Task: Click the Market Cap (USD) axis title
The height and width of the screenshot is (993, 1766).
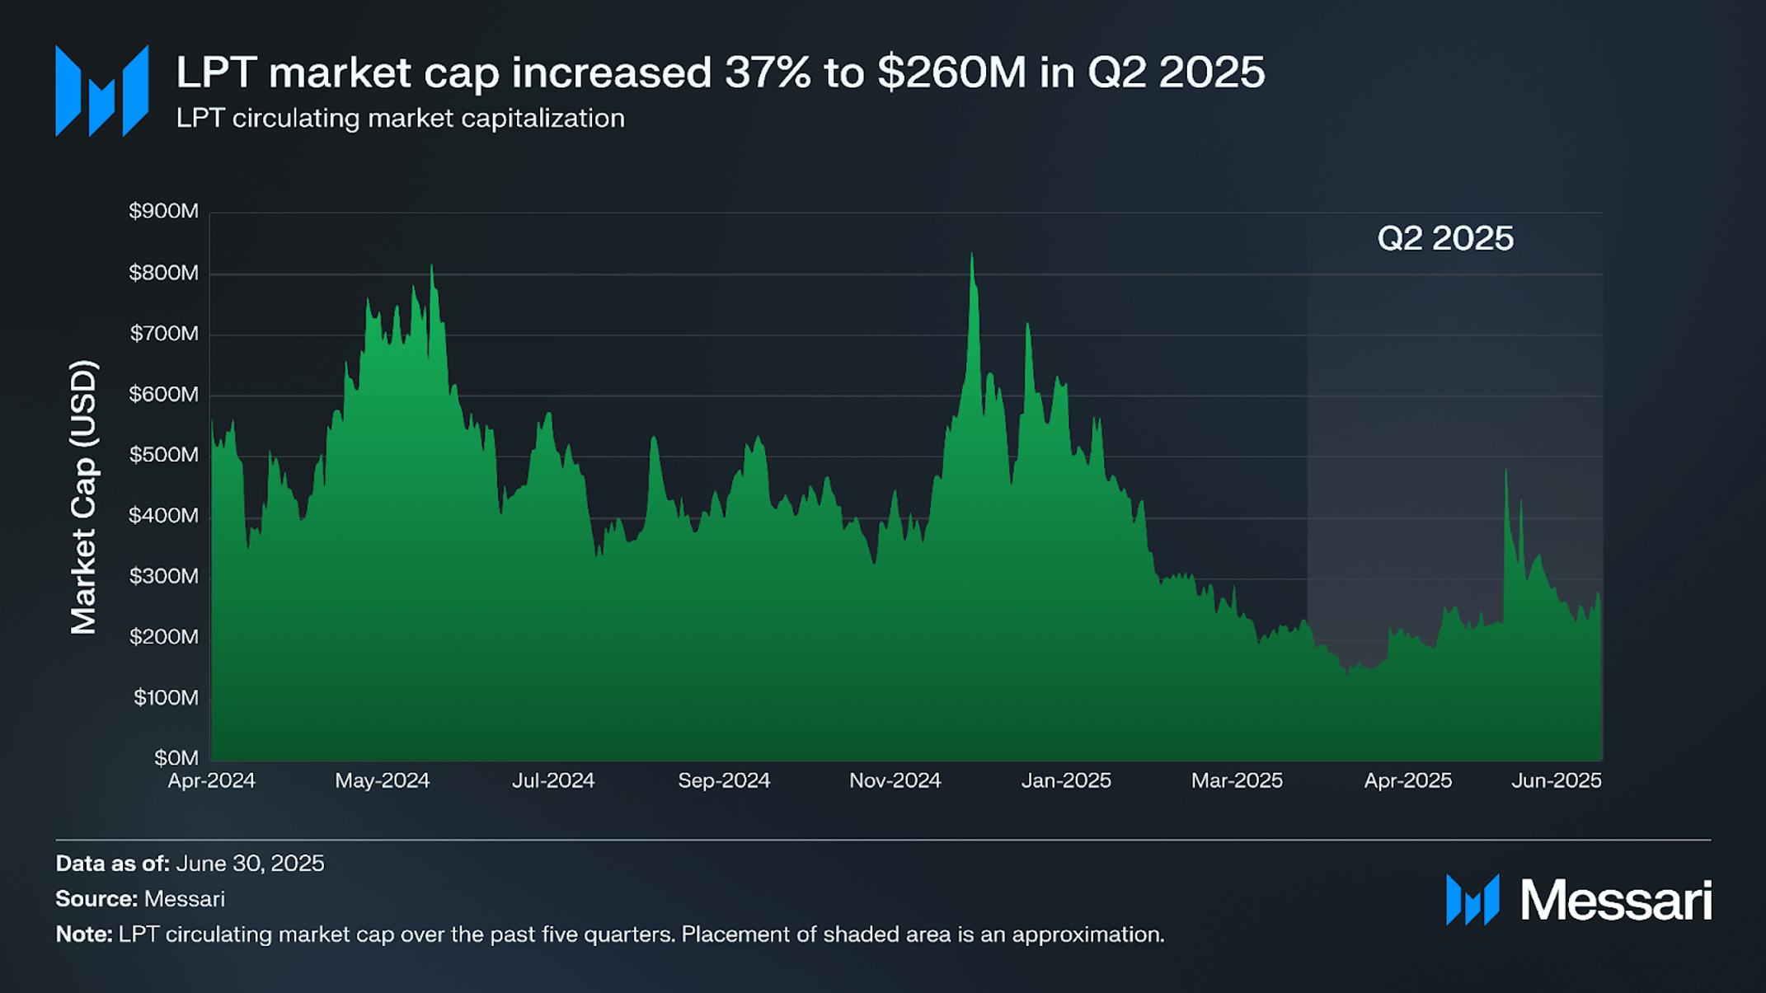Action: (83, 497)
